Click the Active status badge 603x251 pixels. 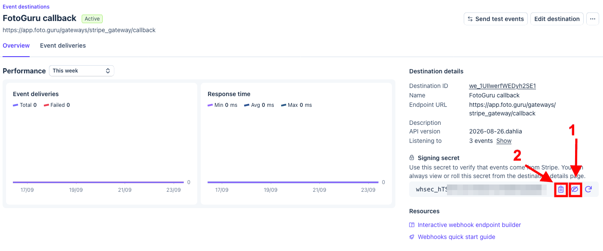coord(92,19)
